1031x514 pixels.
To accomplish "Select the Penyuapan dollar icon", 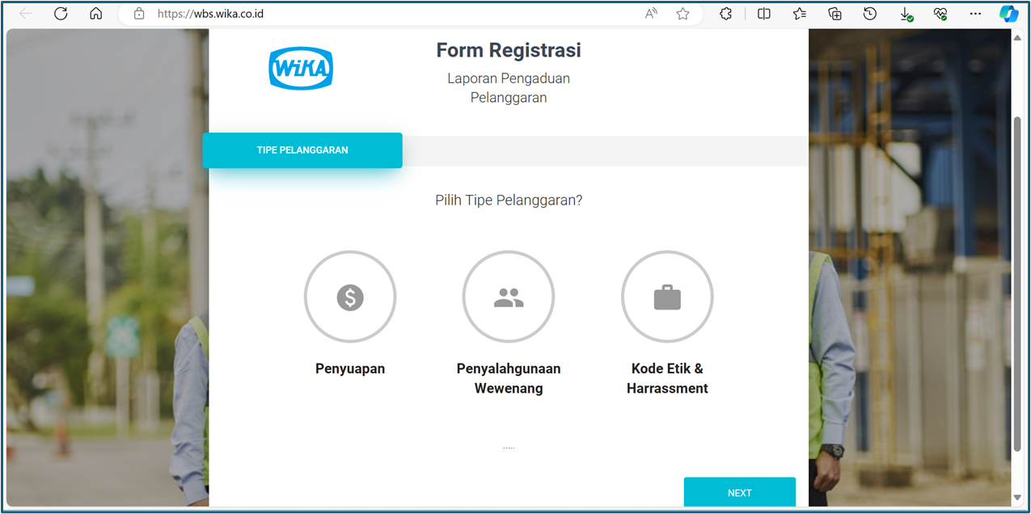I will tap(349, 297).
